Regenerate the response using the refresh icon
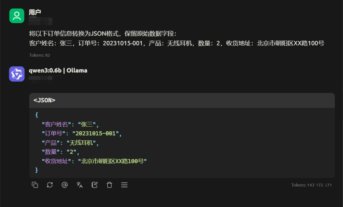 (50, 185)
